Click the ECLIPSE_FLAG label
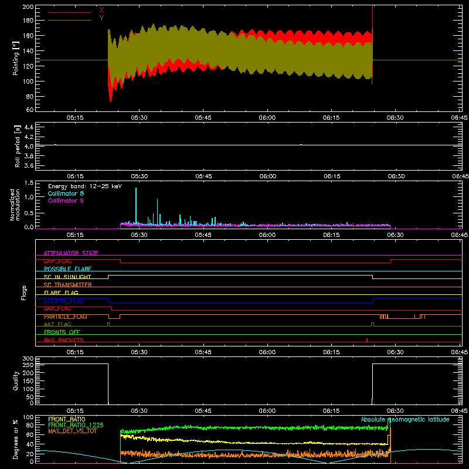The image size is (469, 469). point(64,301)
